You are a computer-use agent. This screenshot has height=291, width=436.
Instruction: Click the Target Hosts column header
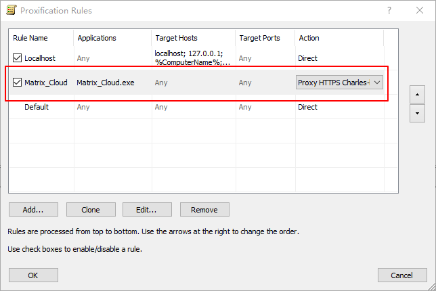coord(177,38)
